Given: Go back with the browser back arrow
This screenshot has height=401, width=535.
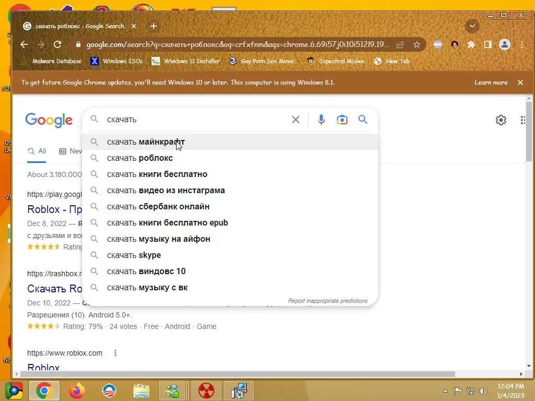Looking at the screenshot, I should 24,44.
